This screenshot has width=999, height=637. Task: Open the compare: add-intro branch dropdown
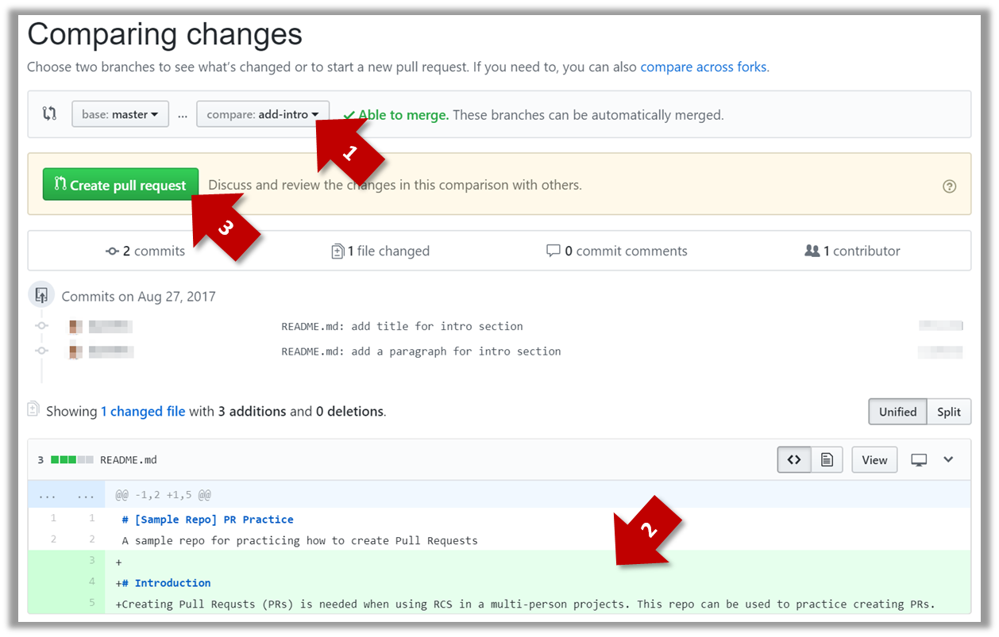262,114
